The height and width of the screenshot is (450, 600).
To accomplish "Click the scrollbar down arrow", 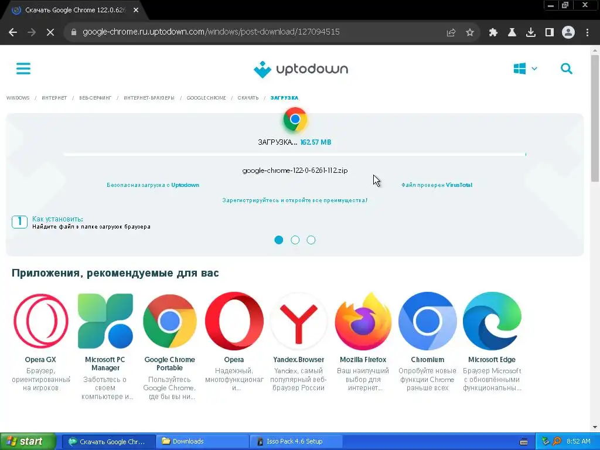I will [595, 427].
